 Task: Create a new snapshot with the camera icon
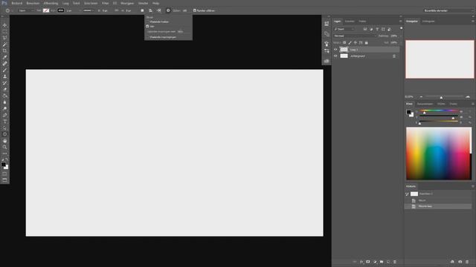[460, 262]
